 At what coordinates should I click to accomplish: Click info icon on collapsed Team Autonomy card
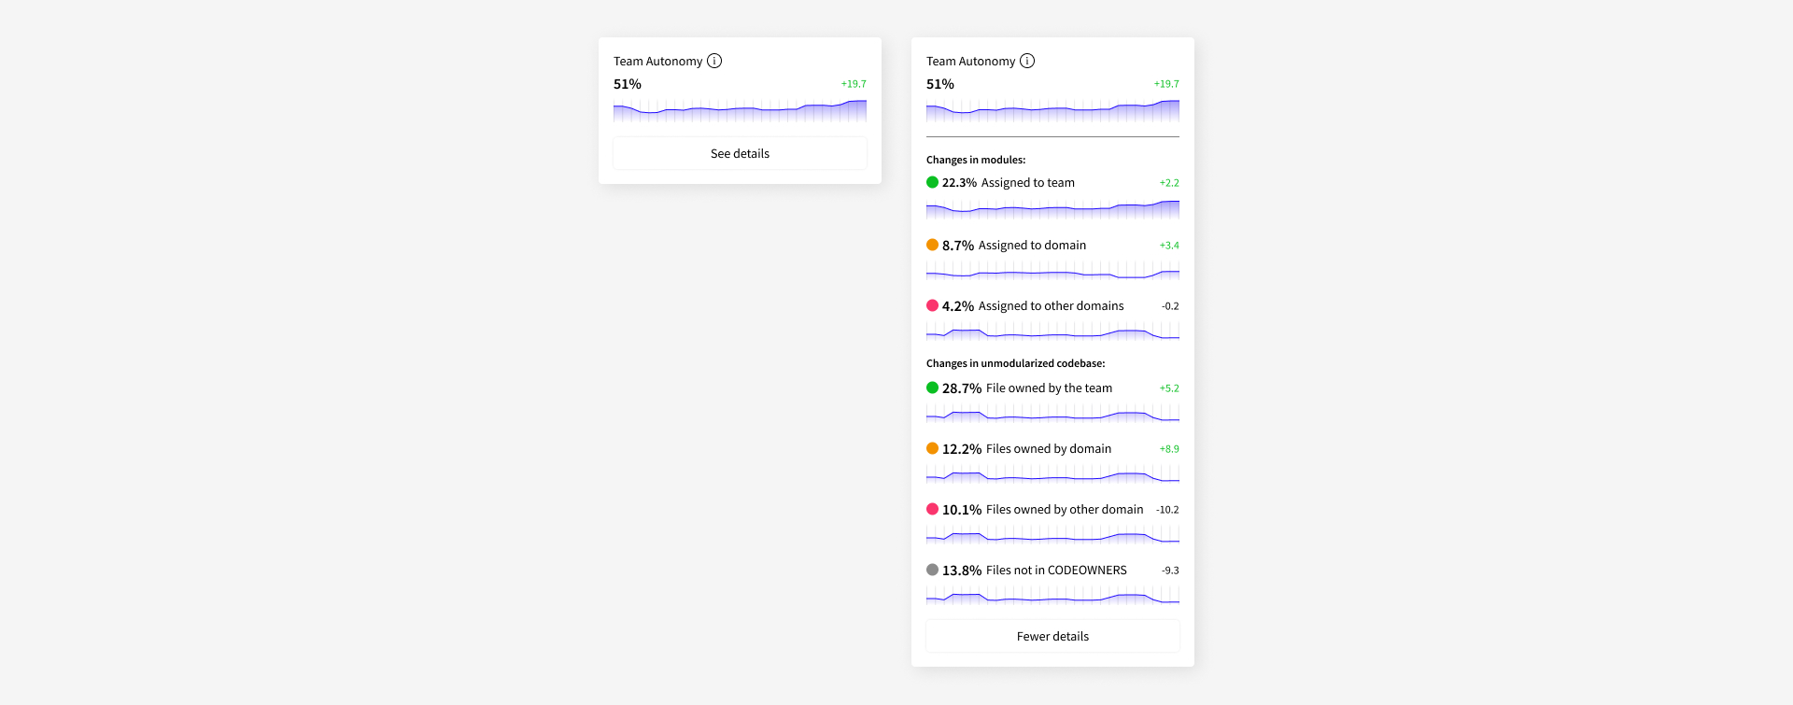[714, 61]
